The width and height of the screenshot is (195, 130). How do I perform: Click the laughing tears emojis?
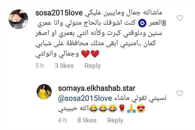103,109
